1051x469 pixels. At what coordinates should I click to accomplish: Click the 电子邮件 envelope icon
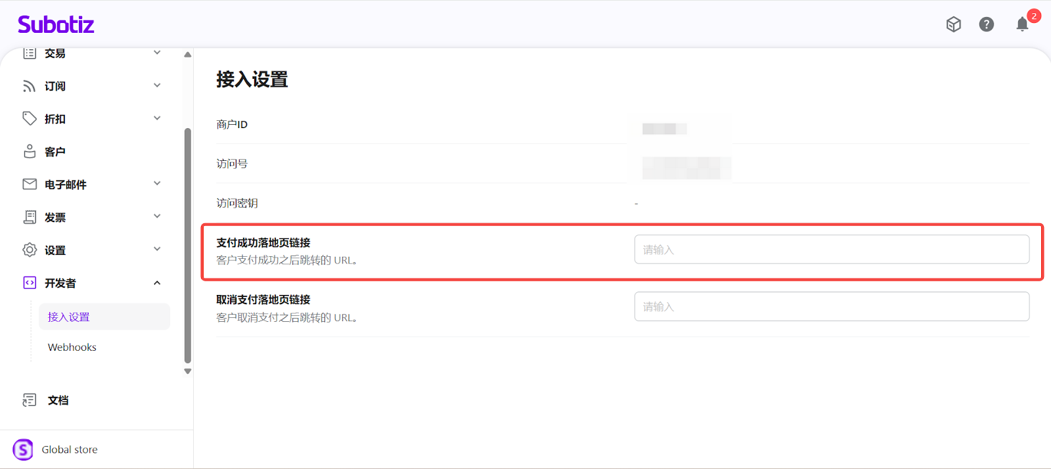(x=30, y=184)
